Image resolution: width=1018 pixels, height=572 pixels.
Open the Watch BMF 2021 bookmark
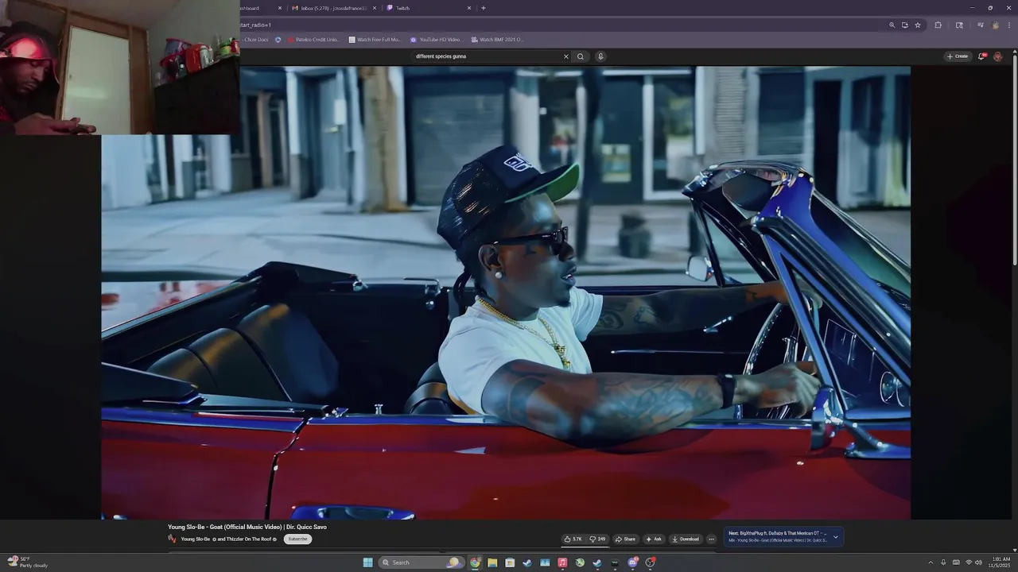coord(498,40)
